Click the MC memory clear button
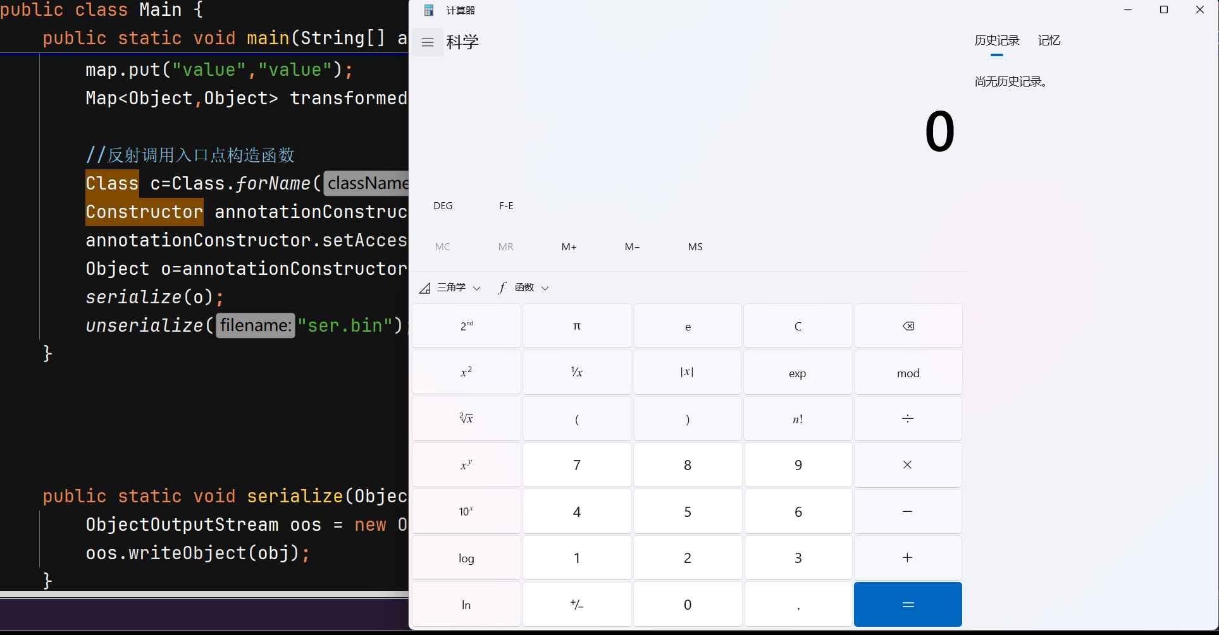This screenshot has width=1219, height=635. pyautogui.click(x=443, y=247)
